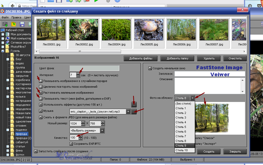Uncheck Растягивать маленькие изображения

coord(41,93)
